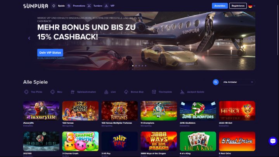This screenshot has width=279, height=157.
Task: Open the 2016 Gladiators game thumbnail
Action: 198,111
